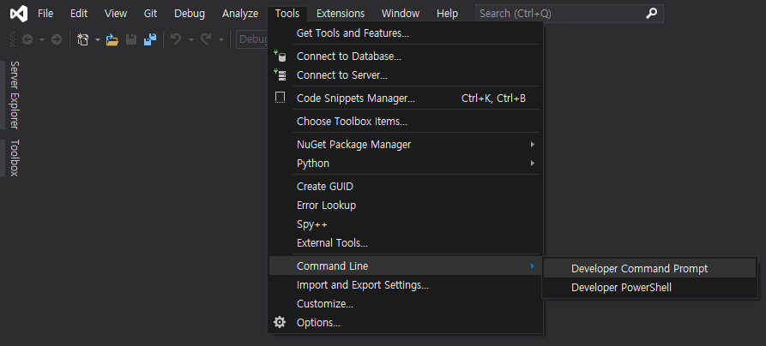The image size is (766, 346).
Task: Click the toolbar grip handle
Action: click(x=12, y=39)
